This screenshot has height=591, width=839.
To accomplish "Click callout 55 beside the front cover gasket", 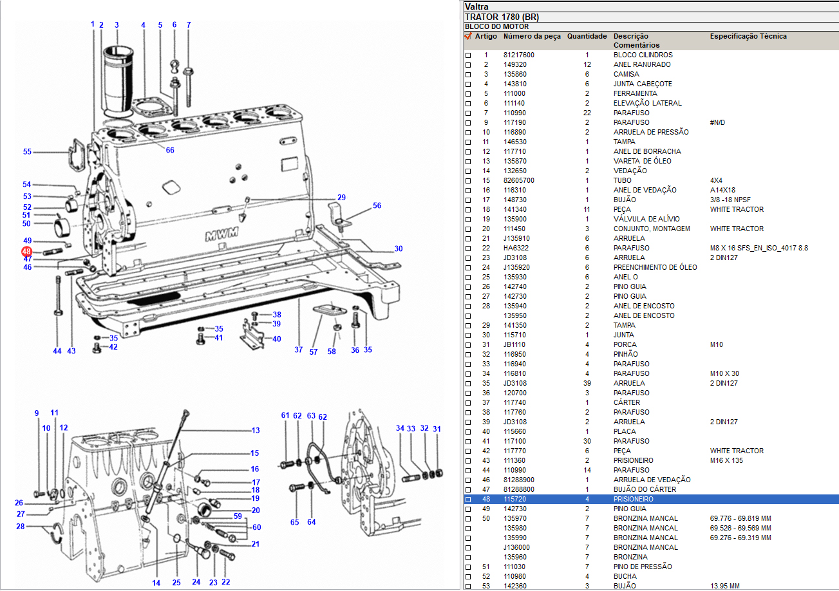I will (27, 152).
